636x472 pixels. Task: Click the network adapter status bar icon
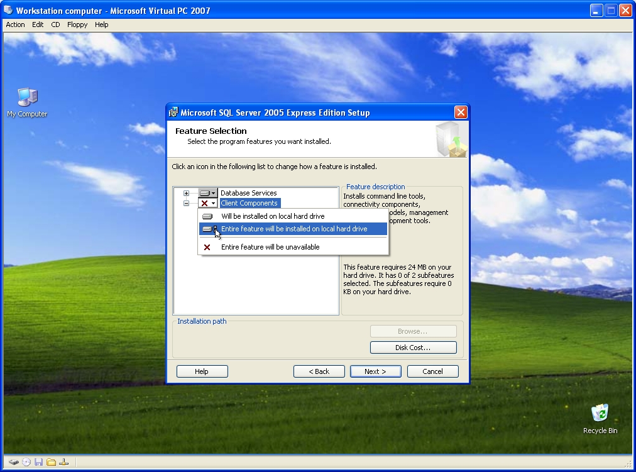(x=63, y=462)
